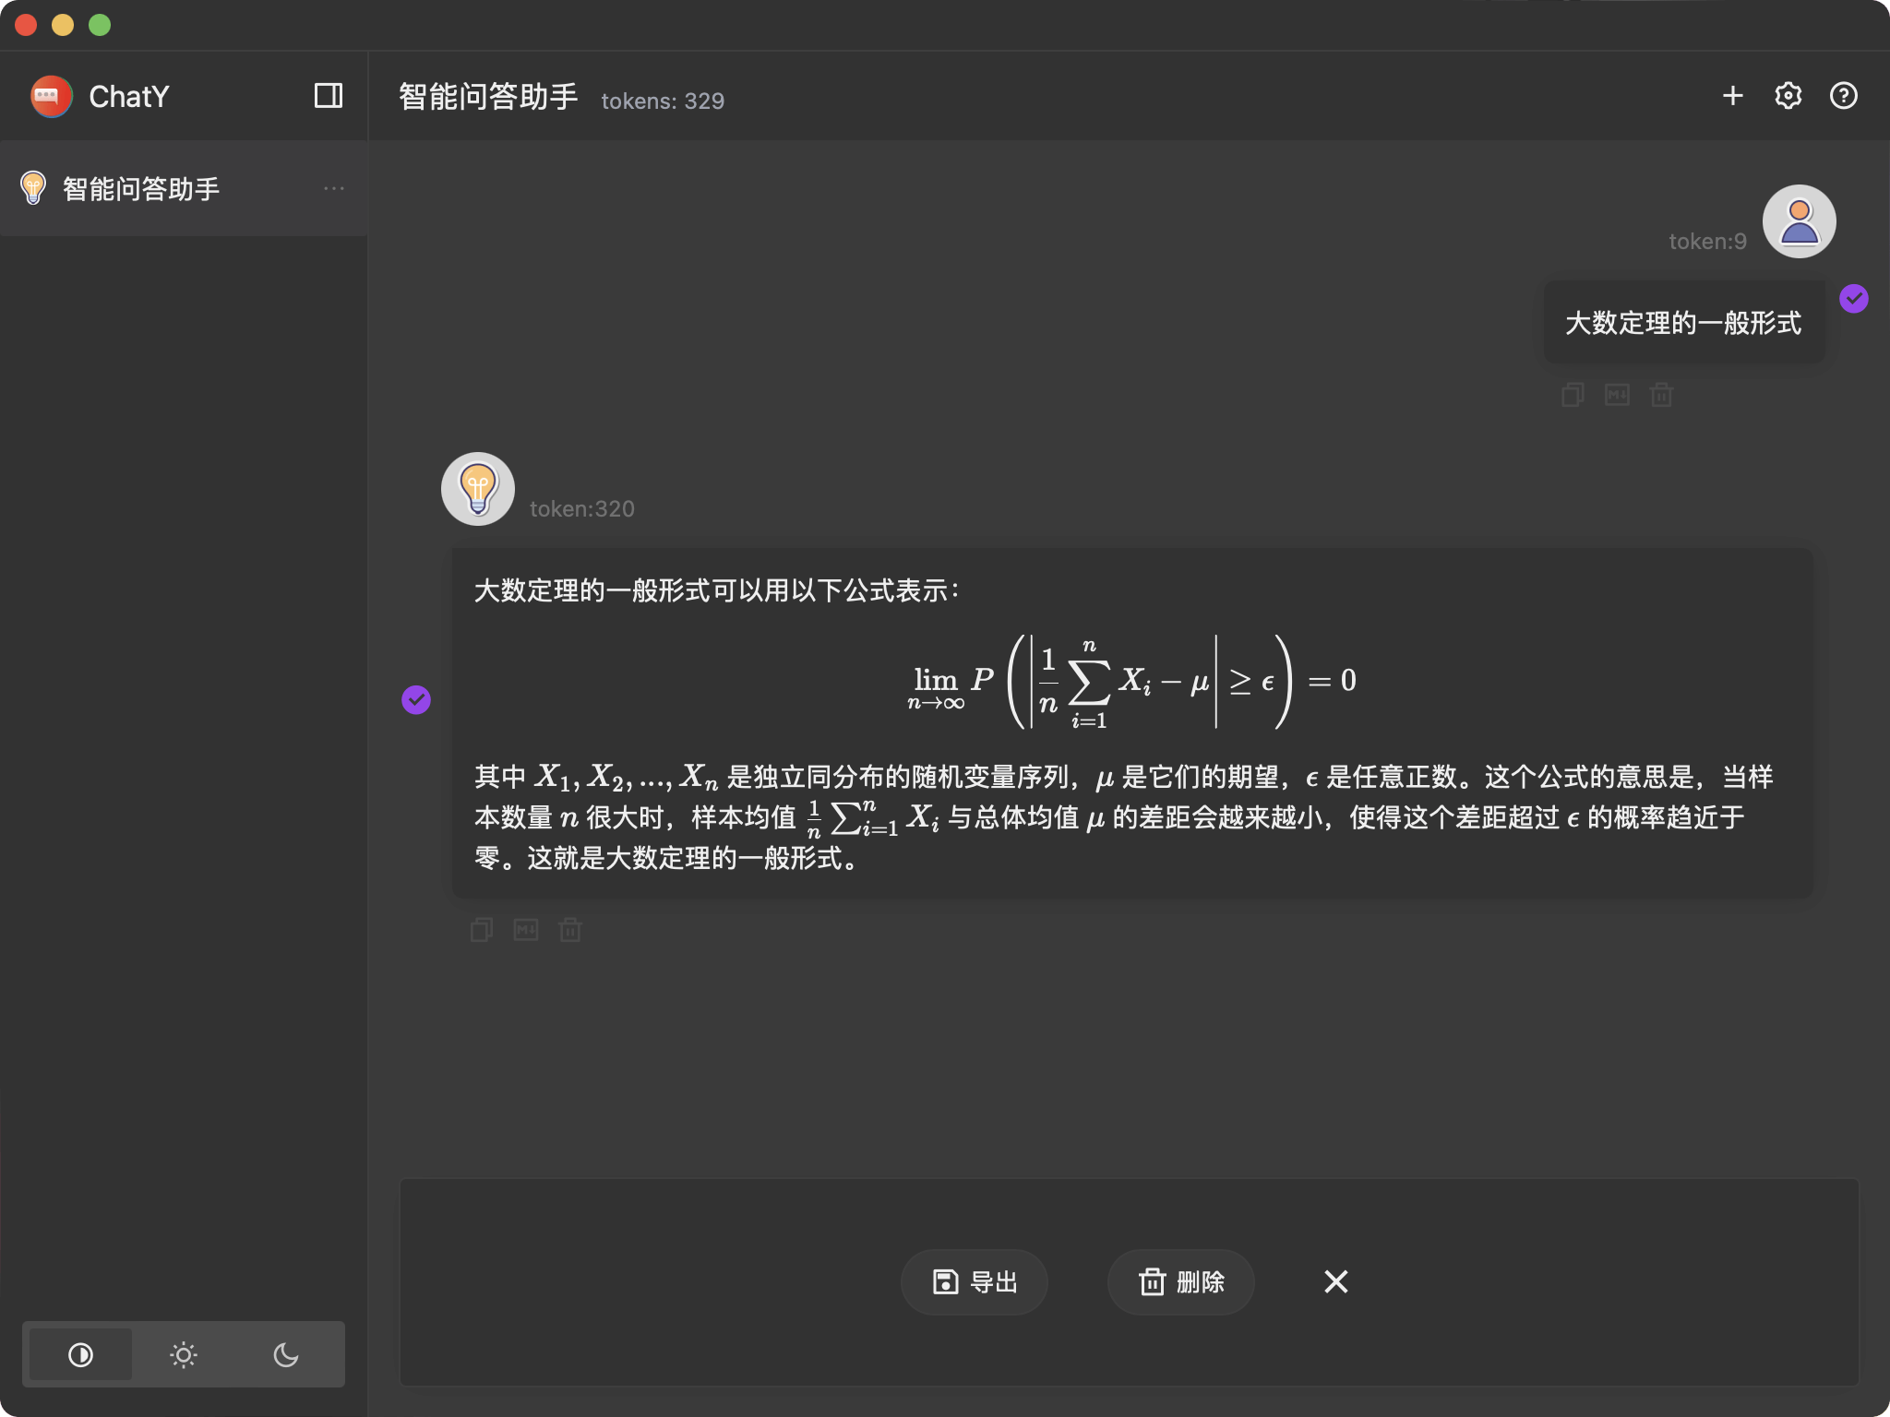Close the selection action bar with X
Viewport: 1890px width, 1417px height.
coord(1335,1281)
